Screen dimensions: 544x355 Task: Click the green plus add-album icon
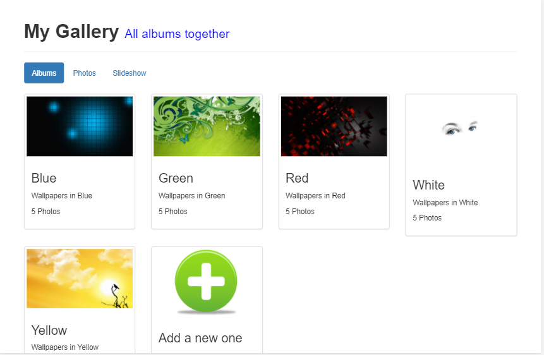(x=206, y=282)
